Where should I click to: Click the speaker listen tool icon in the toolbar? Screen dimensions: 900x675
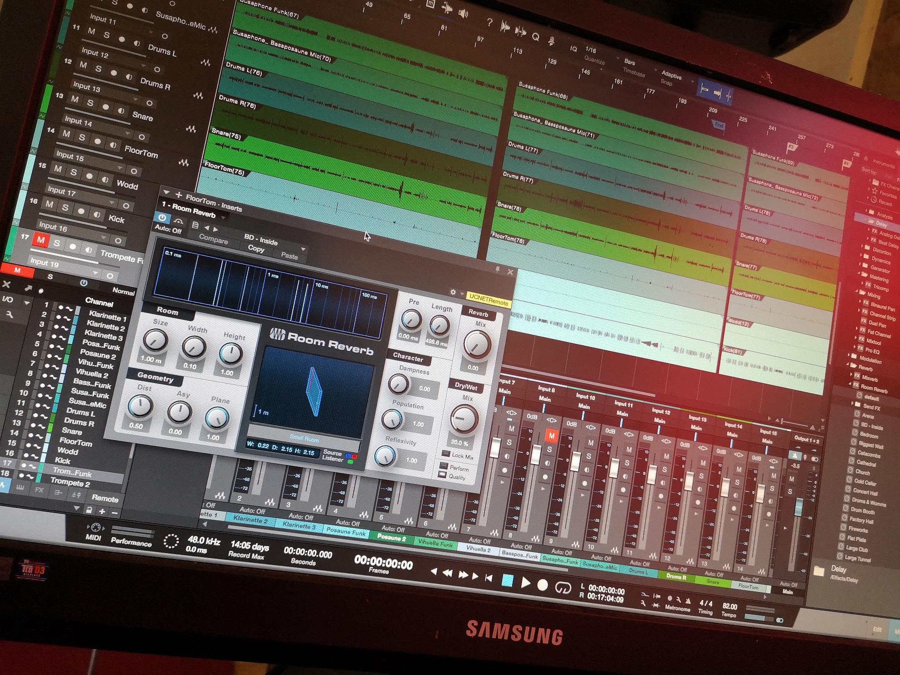[463, 14]
